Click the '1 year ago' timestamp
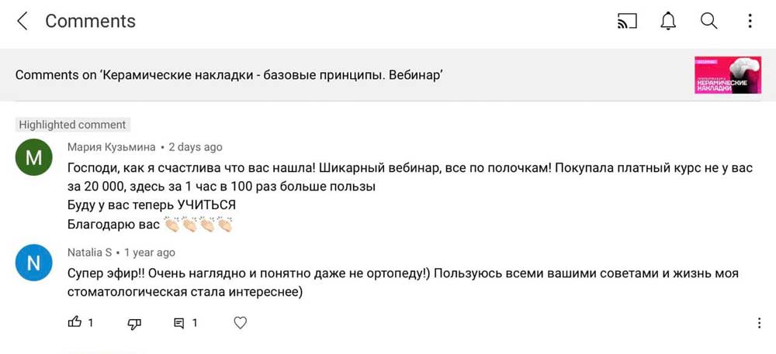The height and width of the screenshot is (354, 776). pyautogui.click(x=150, y=253)
